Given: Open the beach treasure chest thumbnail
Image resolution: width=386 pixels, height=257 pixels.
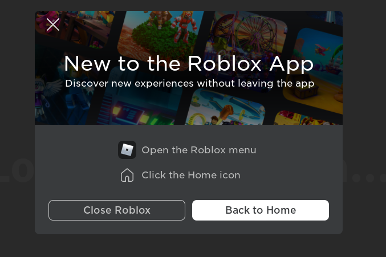Looking at the screenshot, I should 314,71.
